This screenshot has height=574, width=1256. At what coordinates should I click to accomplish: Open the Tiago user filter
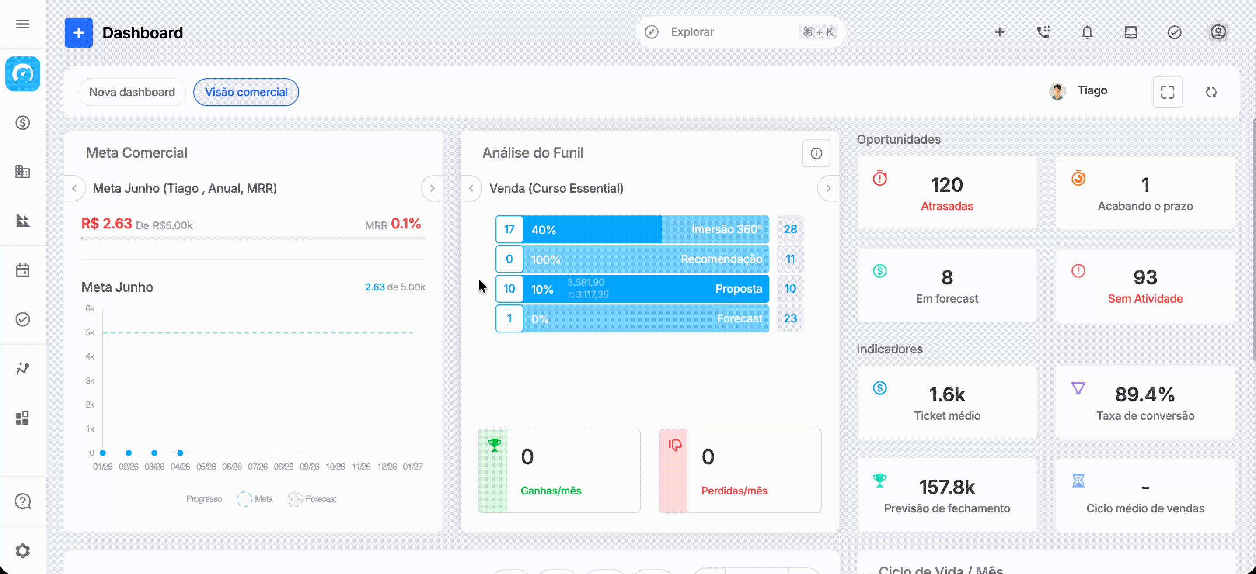1078,91
